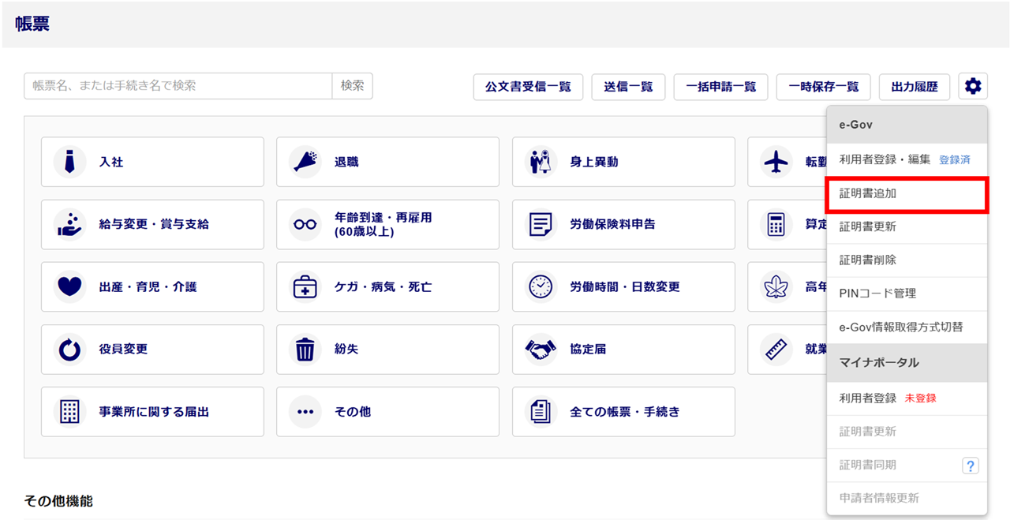Open 年齢到達・再雇用 category with glasses icon
Image resolution: width=1010 pixels, height=520 pixels.
tap(387, 224)
